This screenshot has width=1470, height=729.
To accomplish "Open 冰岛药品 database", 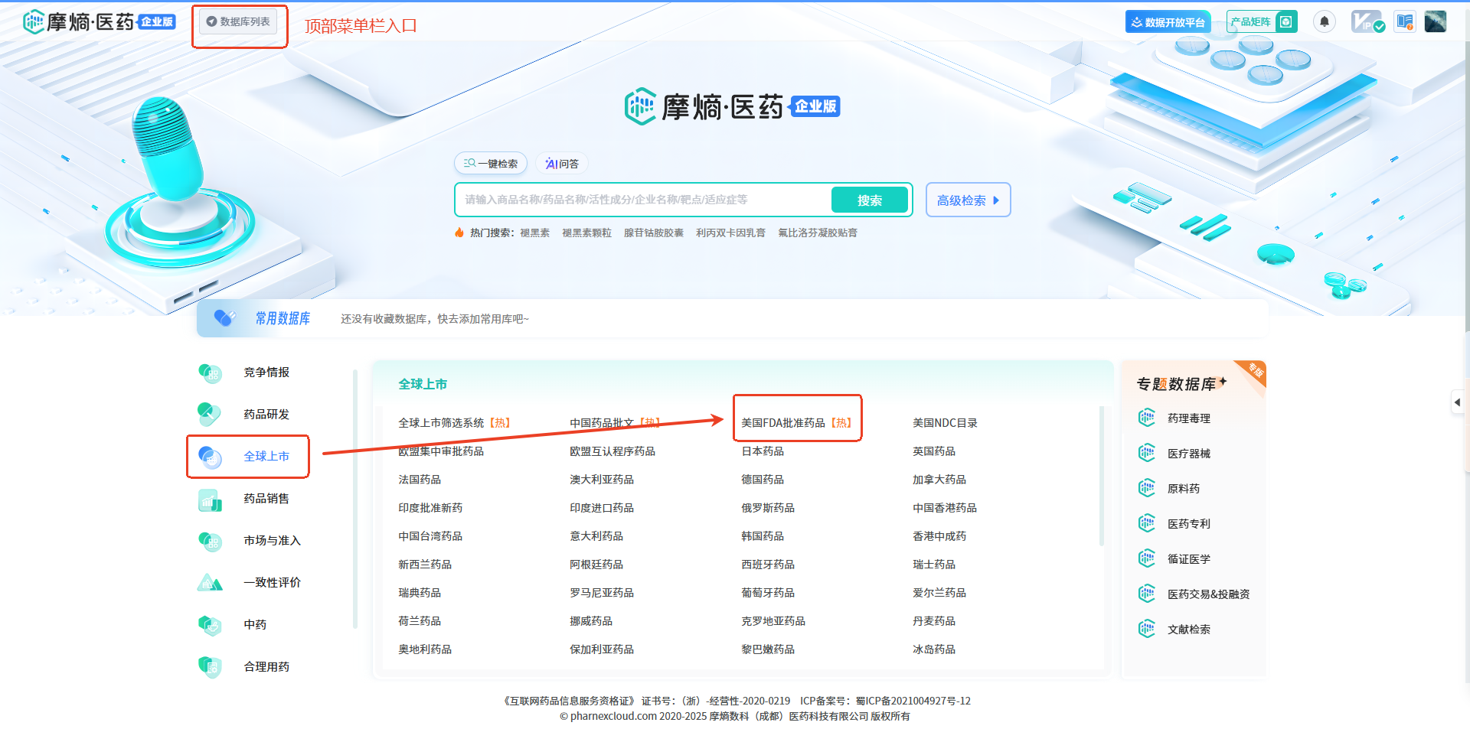I will tap(934, 649).
